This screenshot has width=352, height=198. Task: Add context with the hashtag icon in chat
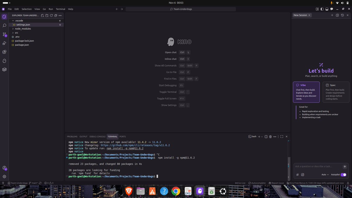coord(297,175)
